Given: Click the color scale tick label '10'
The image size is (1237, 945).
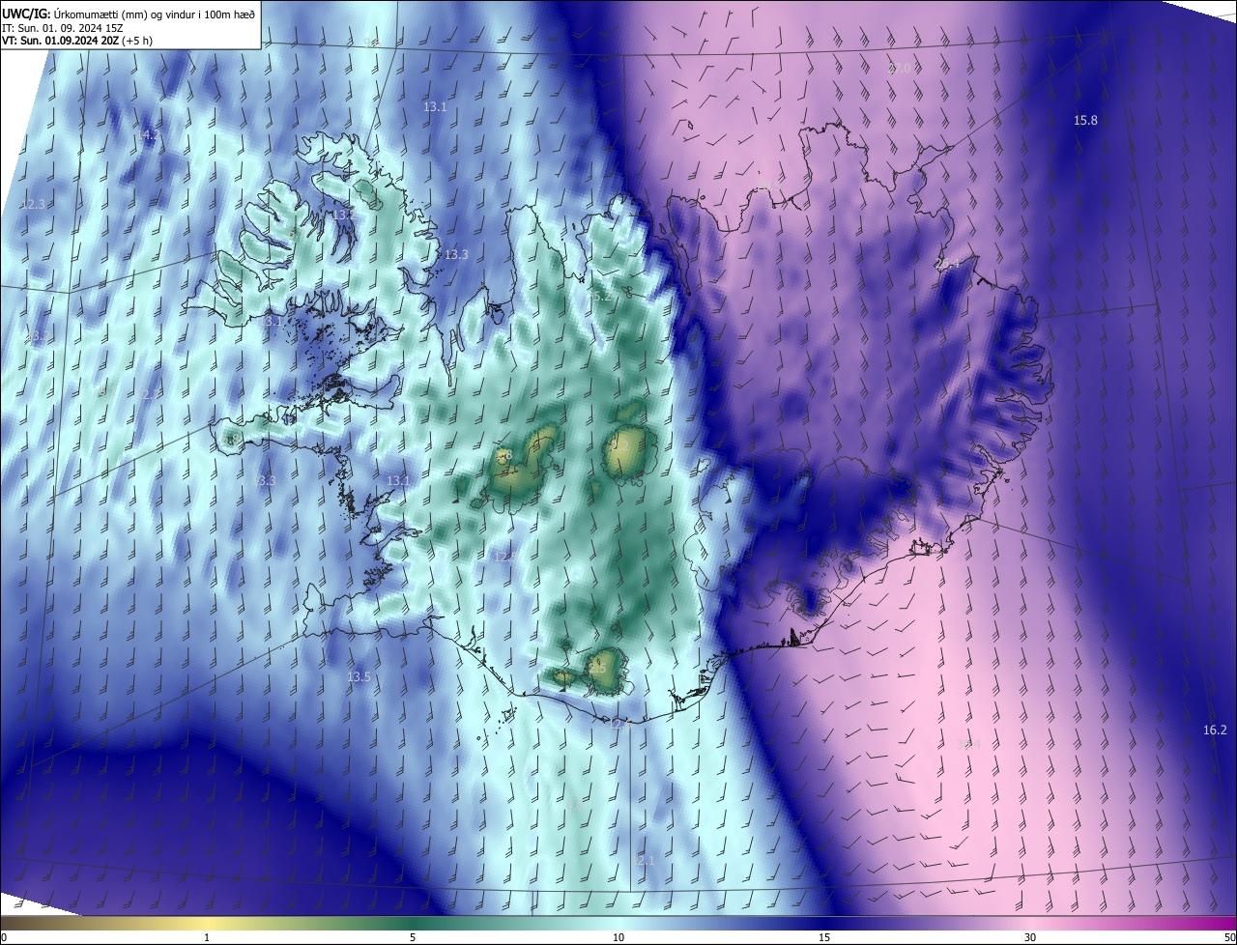Looking at the screenshot, I should point(618,937).
